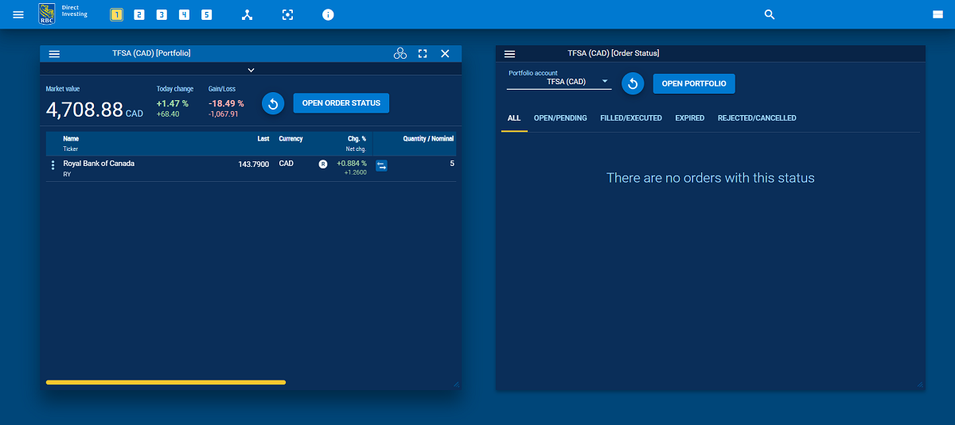The width and height of the screenshot is (955, 425).
Task: Click the -18.49 % gain/loss value
Action: point(226,103)
